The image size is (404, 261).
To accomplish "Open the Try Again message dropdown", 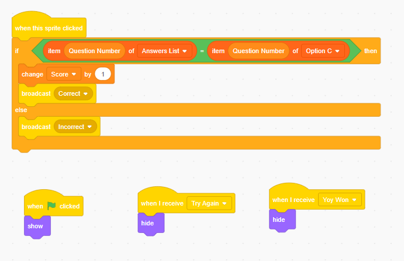I will (209, 203).
